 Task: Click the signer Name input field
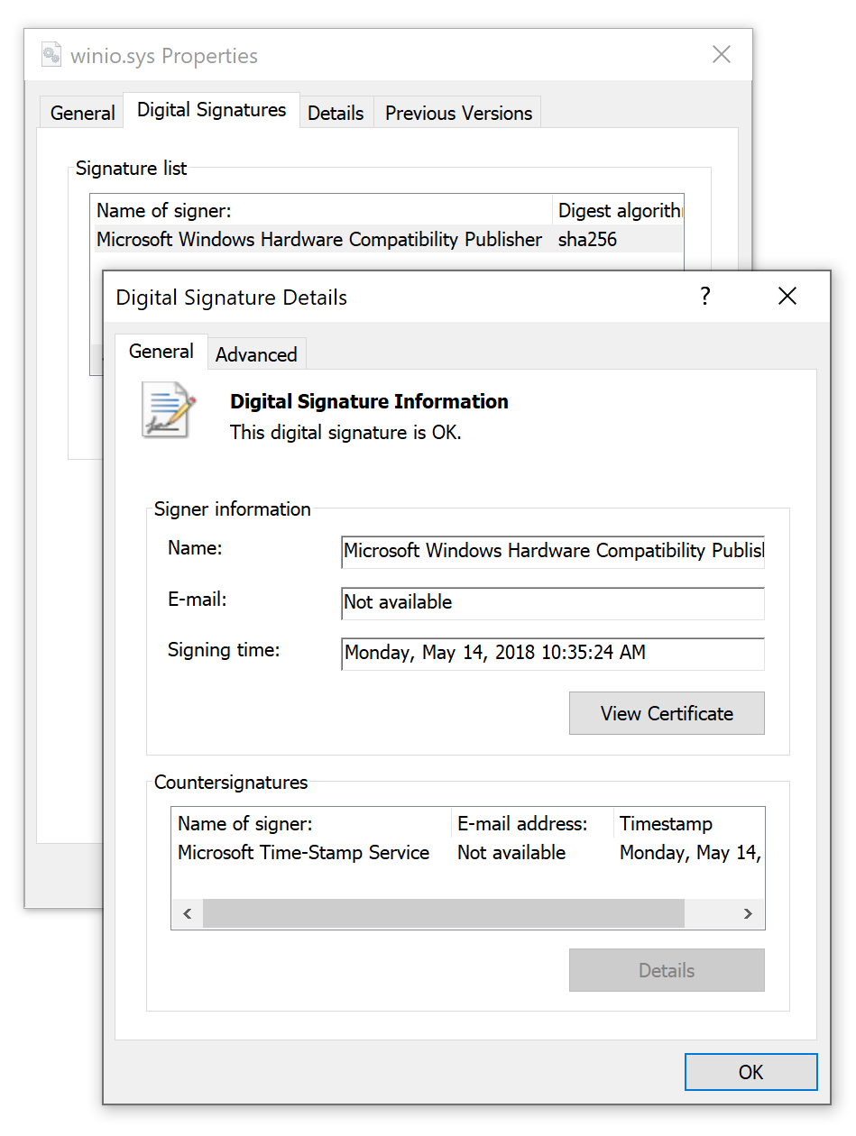pos(553,552)
